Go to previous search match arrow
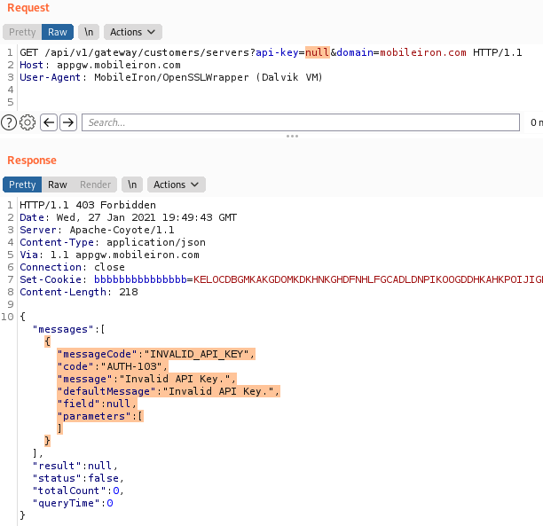 click(x=49, y=122)
